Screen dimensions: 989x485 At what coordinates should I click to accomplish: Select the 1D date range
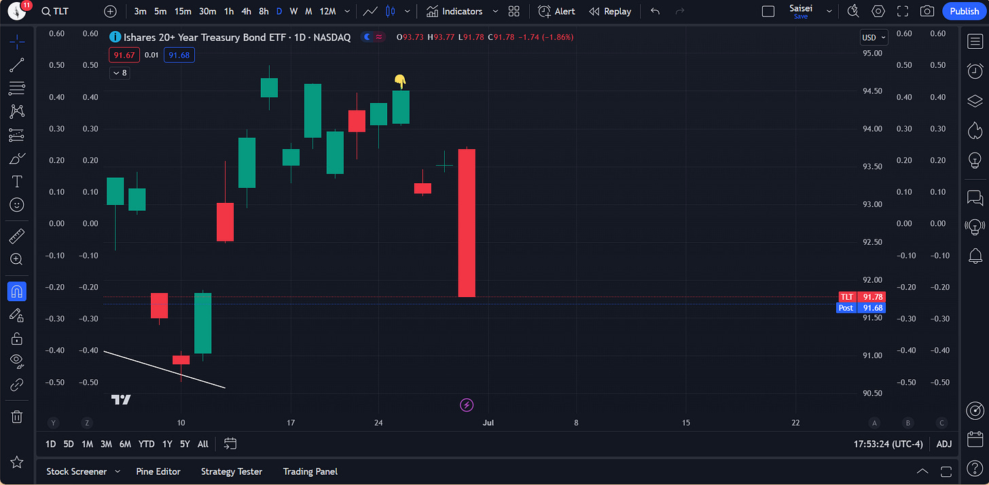51,444
